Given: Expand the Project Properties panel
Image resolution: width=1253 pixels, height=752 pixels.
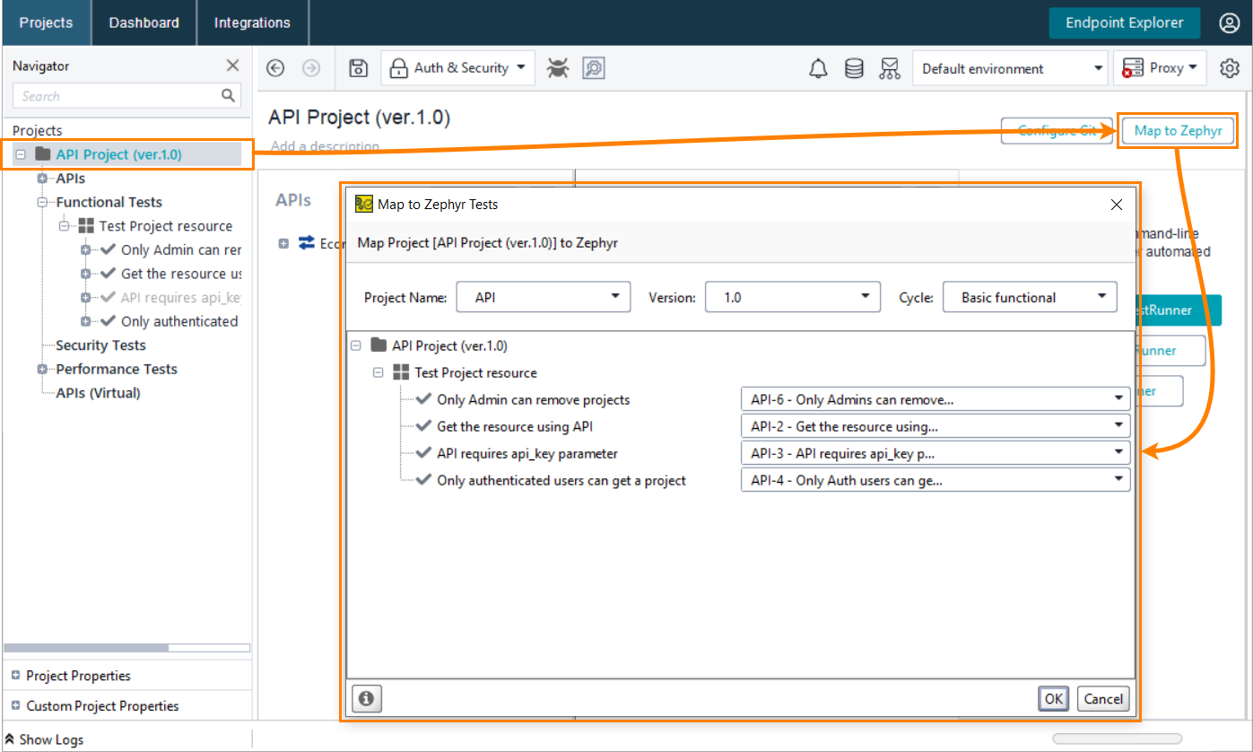Looking at the screenshot, I should [x=16, y=676].
